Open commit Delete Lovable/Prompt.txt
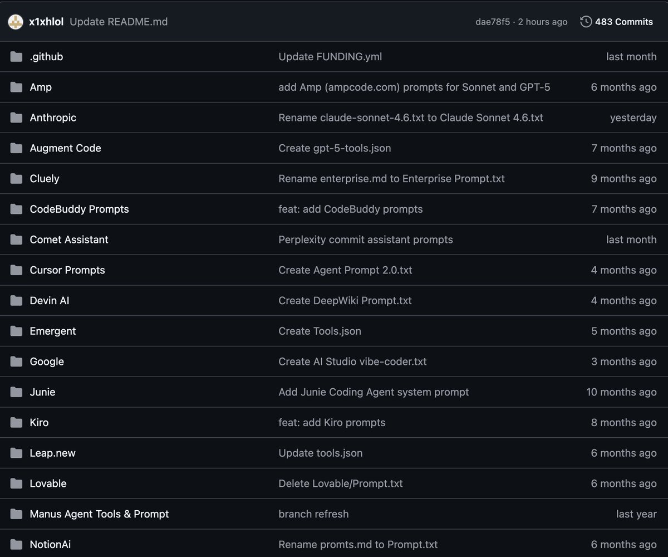 pyautogui.click(x=341, y=484)
